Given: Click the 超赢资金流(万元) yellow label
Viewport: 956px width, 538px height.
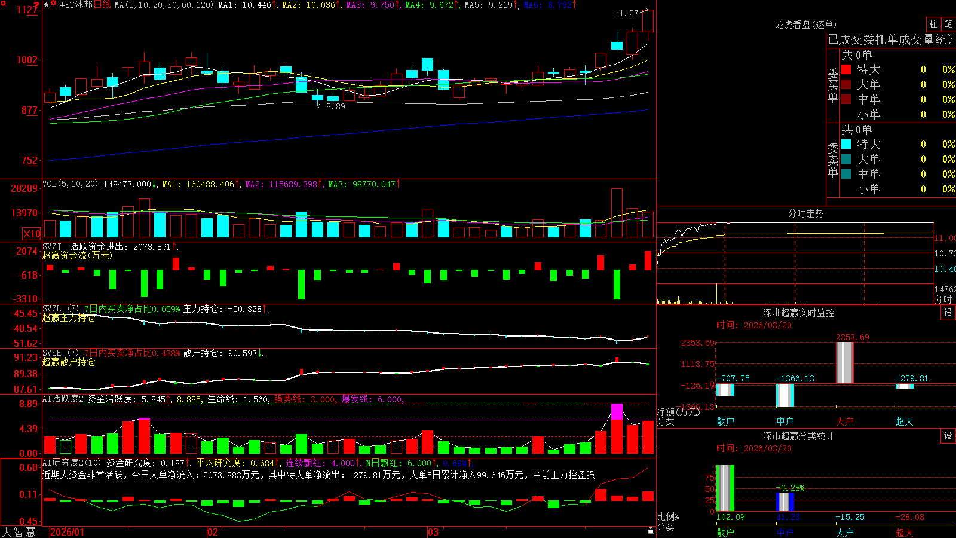Looking at the screenshot, I should click(x=77, y=255).
